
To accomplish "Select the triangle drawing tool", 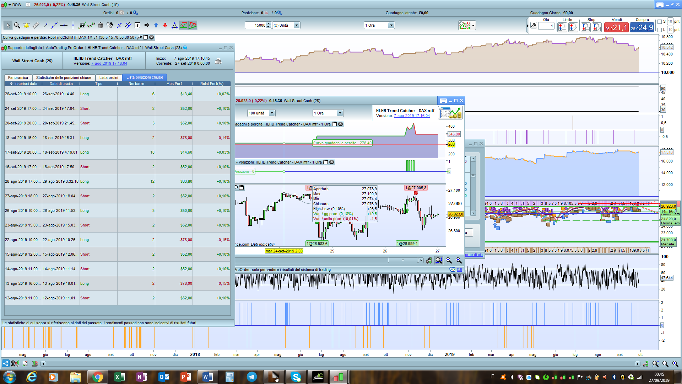I will click(x=174, y=25).
